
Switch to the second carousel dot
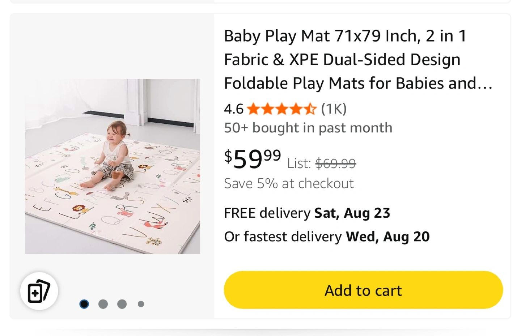pyautogui.click(x=103, y=304)
